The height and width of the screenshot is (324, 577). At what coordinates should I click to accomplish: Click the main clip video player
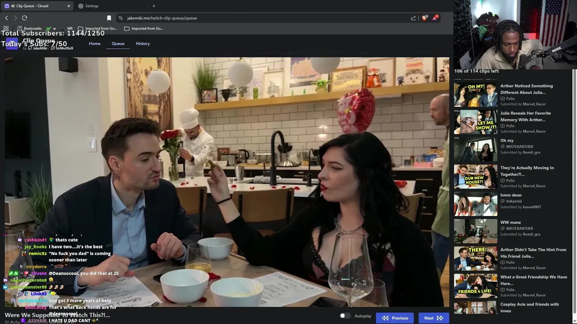[227, 182]
